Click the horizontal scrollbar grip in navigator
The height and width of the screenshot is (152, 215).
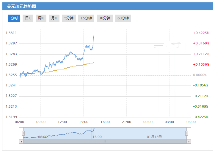coord(105,142)
